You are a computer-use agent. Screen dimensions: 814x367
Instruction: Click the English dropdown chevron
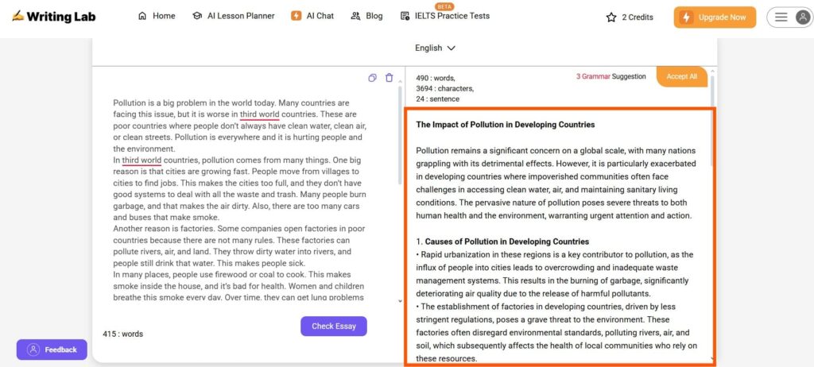(452, 48)
